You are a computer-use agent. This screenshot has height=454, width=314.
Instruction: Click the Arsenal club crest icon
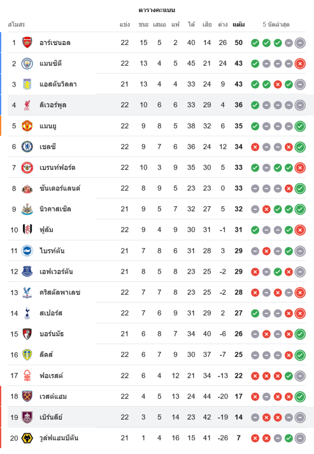point(27,43)
